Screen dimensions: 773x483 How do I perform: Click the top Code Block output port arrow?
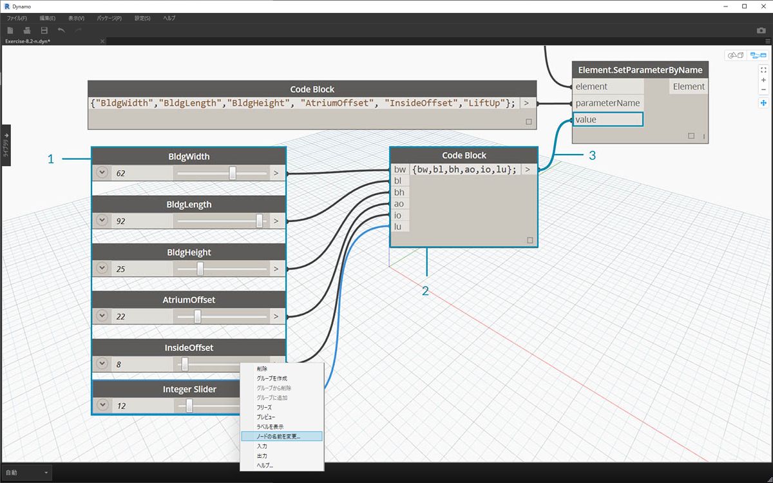pyautogui.click(x=527, y=103)
